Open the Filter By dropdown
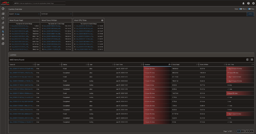The height and width of the screenshot is (134, 256). coord(56,14)
